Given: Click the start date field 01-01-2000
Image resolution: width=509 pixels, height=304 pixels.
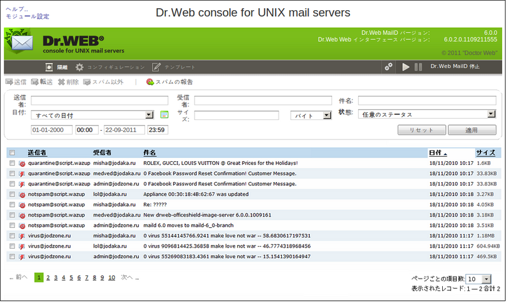Looking at the screenshot, I should point(52,130).
